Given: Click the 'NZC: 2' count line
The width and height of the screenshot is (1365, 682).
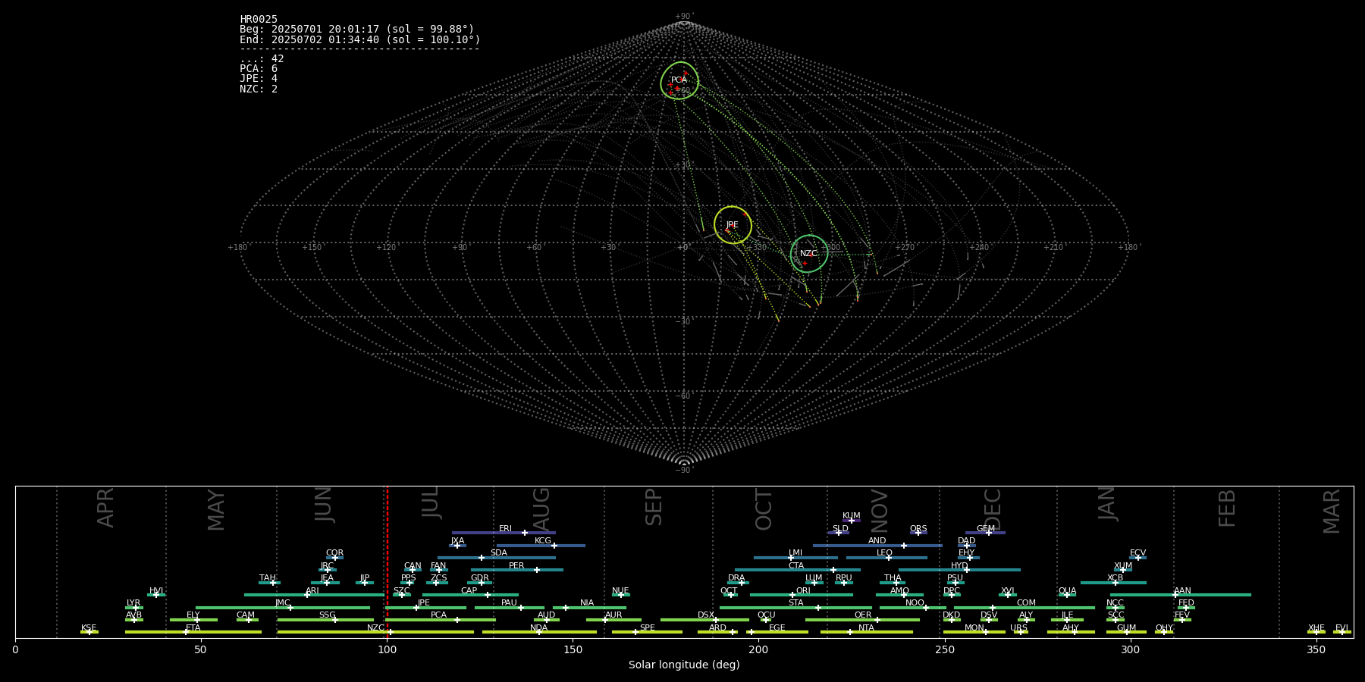Looking at the screenshot, I should click(259, 89).
